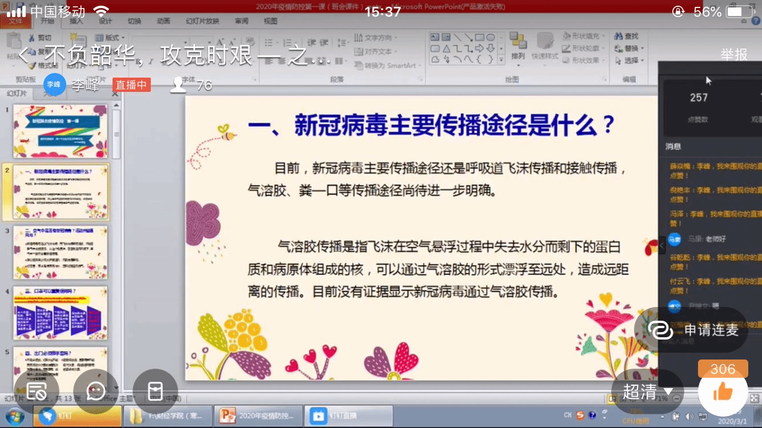Switch to the 审阅 ribbon tab
Screen dimensions: 762x428
pyautogui.click(x=241, y=21)
